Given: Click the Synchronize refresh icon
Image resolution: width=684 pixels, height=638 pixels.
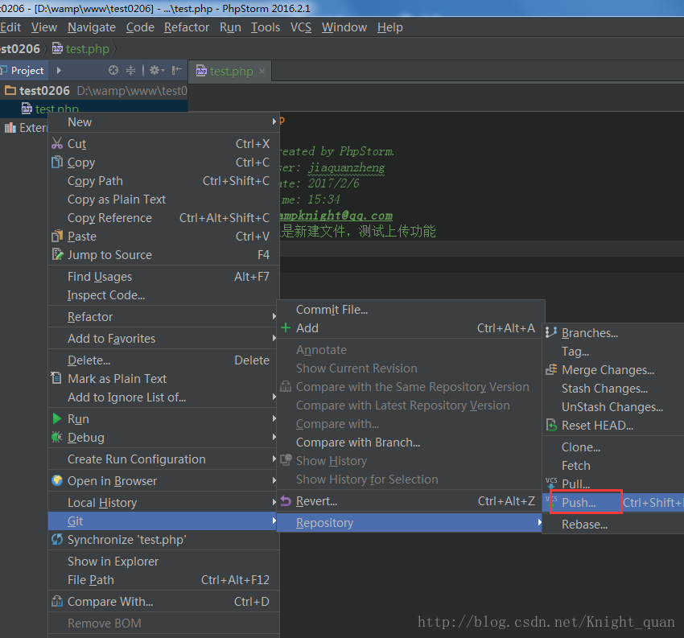Looking at the screenshot, I should [x=57, y=539].
